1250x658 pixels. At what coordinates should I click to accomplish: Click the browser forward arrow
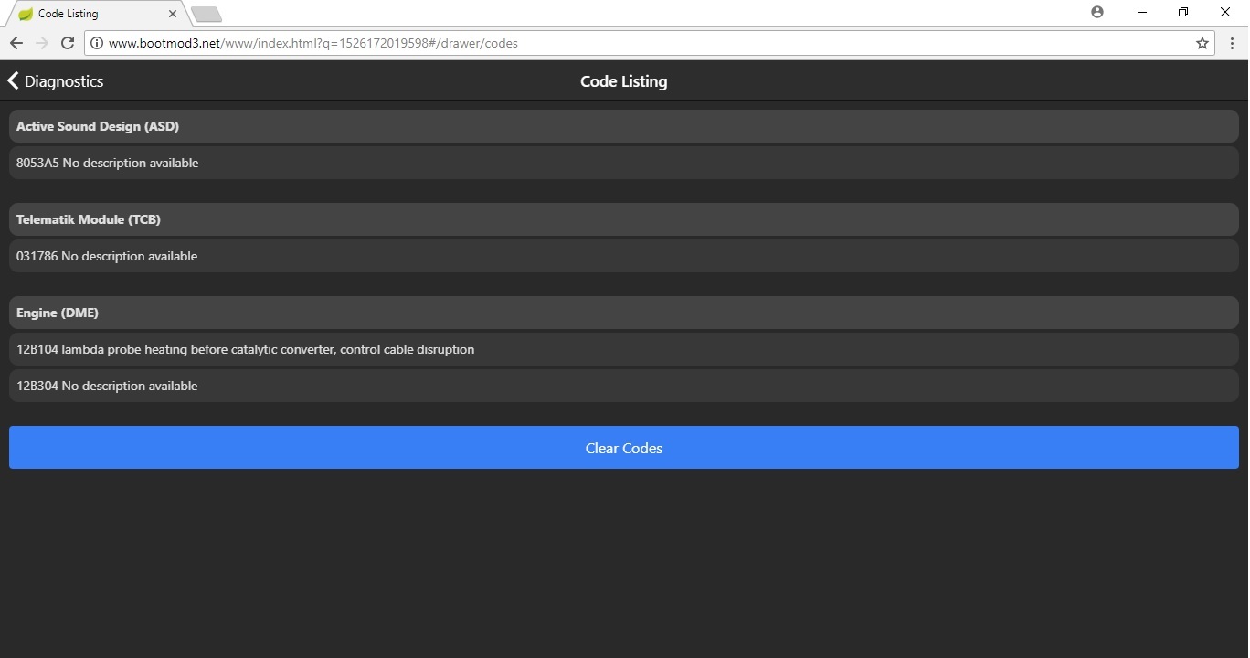(41, 43)
